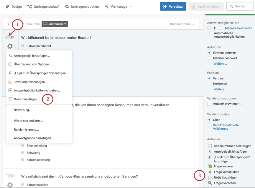Viewport: 255px width, 188px height.
Task: Click the Seitenumbruch hinzufügen icon
Action: pos(210,146)
